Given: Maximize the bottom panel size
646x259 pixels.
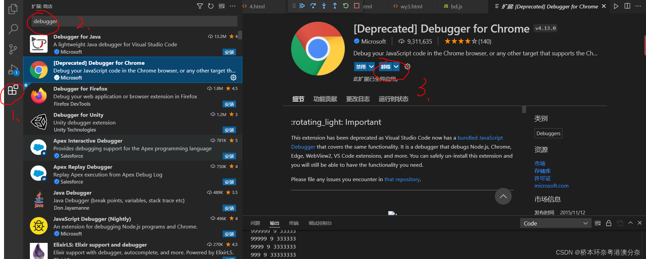Looking at the screenshot, I should coord(631,223).
